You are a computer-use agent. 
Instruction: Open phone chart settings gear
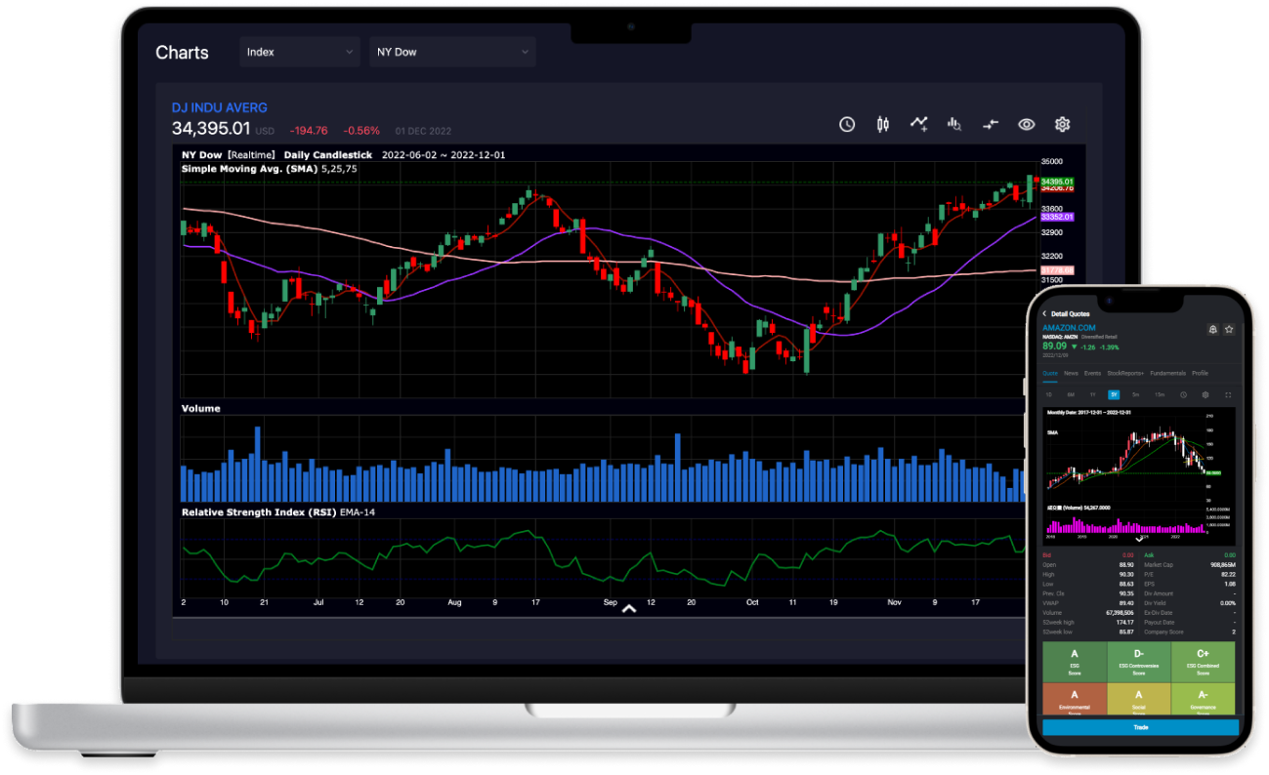[1206, 395]
